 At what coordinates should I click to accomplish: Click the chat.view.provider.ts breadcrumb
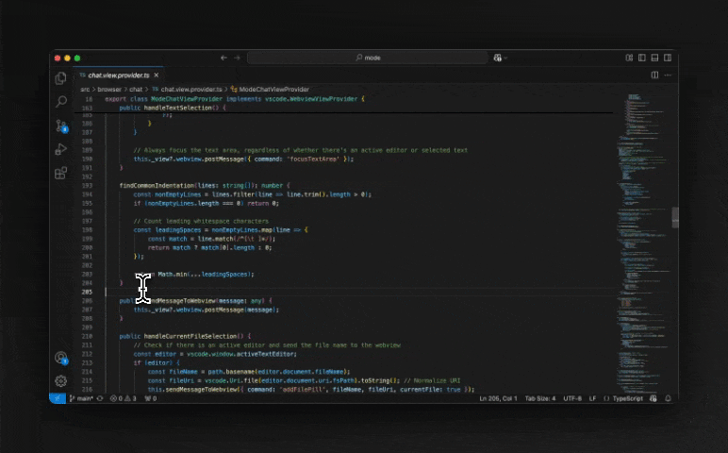point(187,90)
